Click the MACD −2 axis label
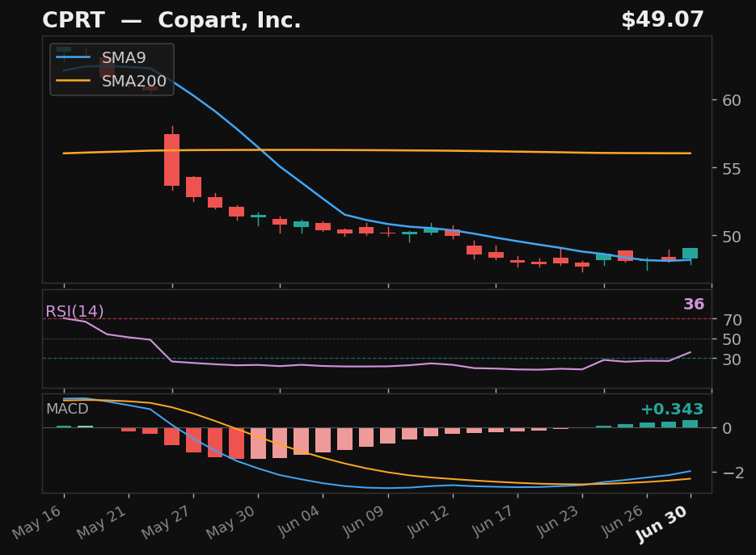 tap(732, 472)
